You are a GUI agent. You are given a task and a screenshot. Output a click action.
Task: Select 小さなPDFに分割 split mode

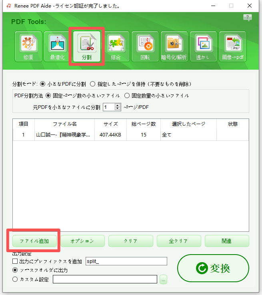43,84
